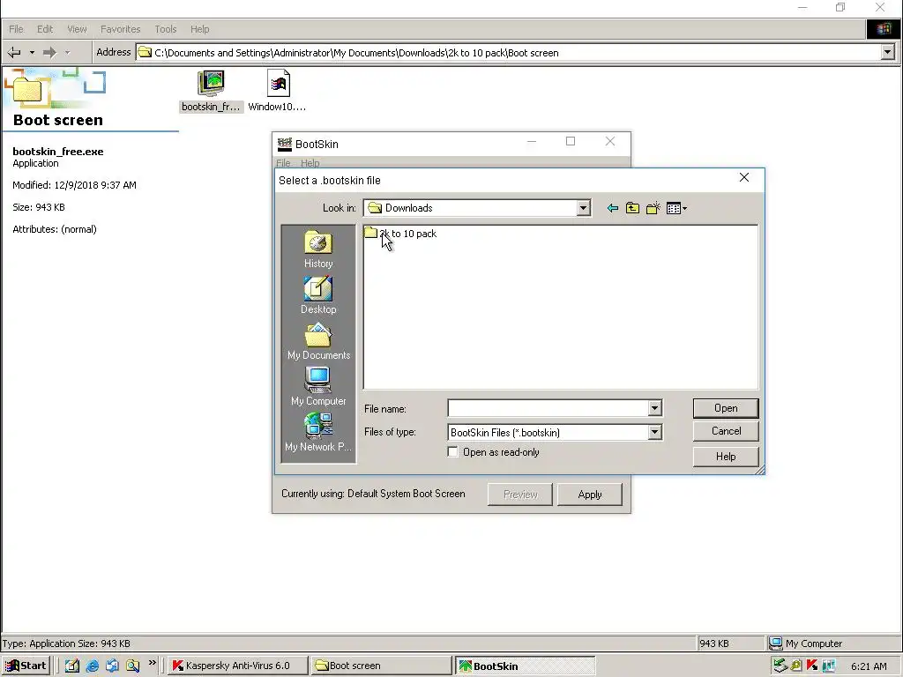Close the Select a .bootskin file dialog
Viewport: 903px width, 677px height.
tap(744, 177)
